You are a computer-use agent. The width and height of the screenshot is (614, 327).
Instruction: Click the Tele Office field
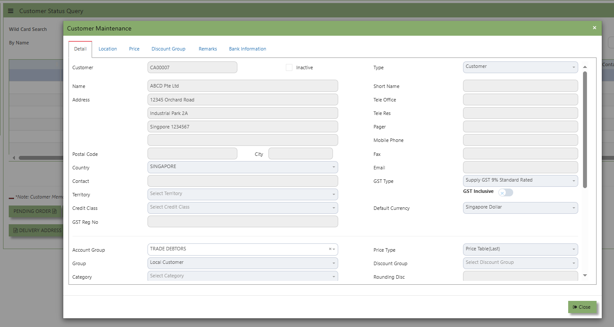pos(520,99)
